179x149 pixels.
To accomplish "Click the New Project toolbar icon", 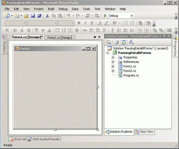I will click(x=7, y=16).
